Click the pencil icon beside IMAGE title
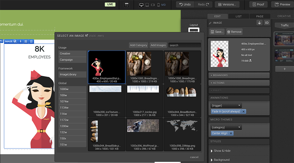The height and width of the screenshot is (163, 294). coord(210,23)
